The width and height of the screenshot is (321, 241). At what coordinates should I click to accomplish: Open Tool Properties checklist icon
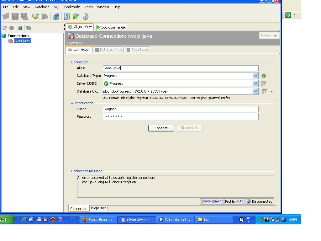pyautogui.click(x=67, y=16)
